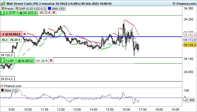
Task: Click the candlestick icon beside Wall Street Cash title
Action: pos(3,3)
